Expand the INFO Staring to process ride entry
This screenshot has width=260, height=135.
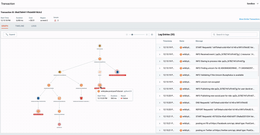pyautogui.click(x=160, y=61)
